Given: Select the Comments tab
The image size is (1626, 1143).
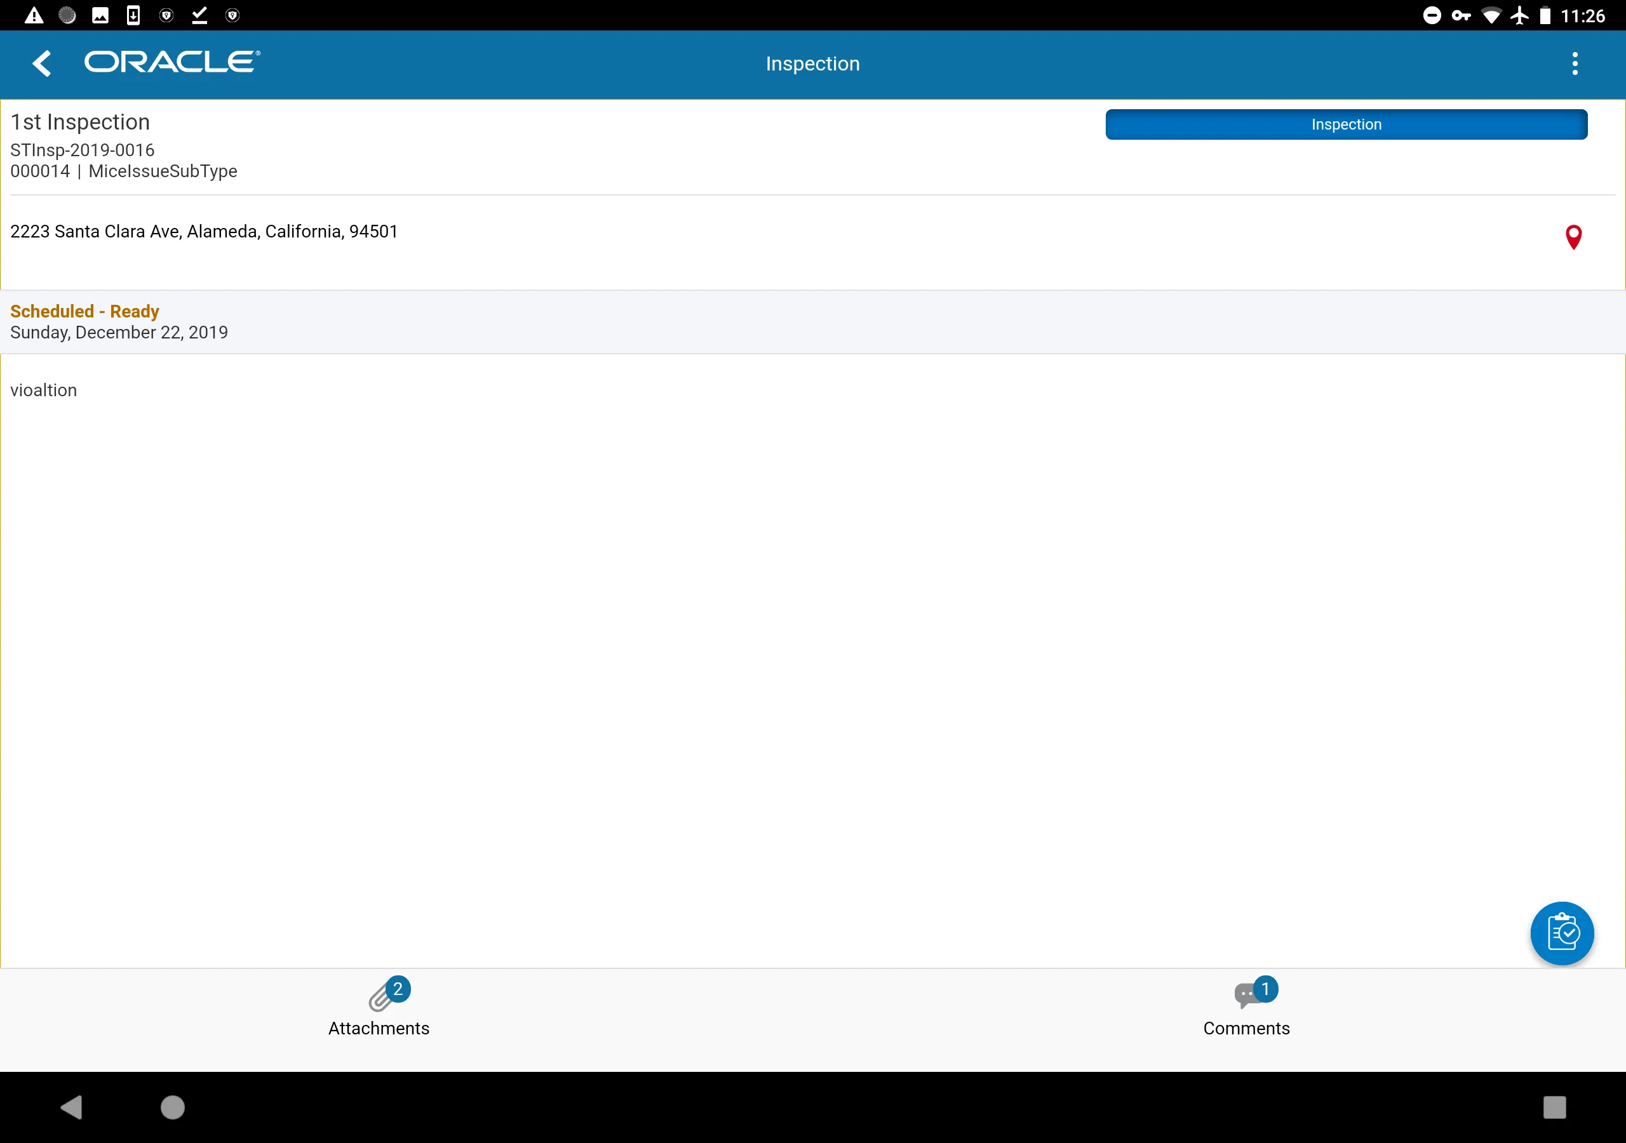Looking at the screenshot, I should click(x=1246, y=1007).
